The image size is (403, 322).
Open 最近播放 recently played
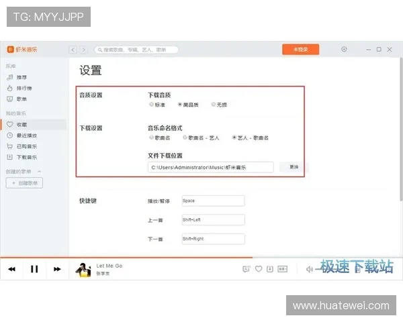coord(27,136)
